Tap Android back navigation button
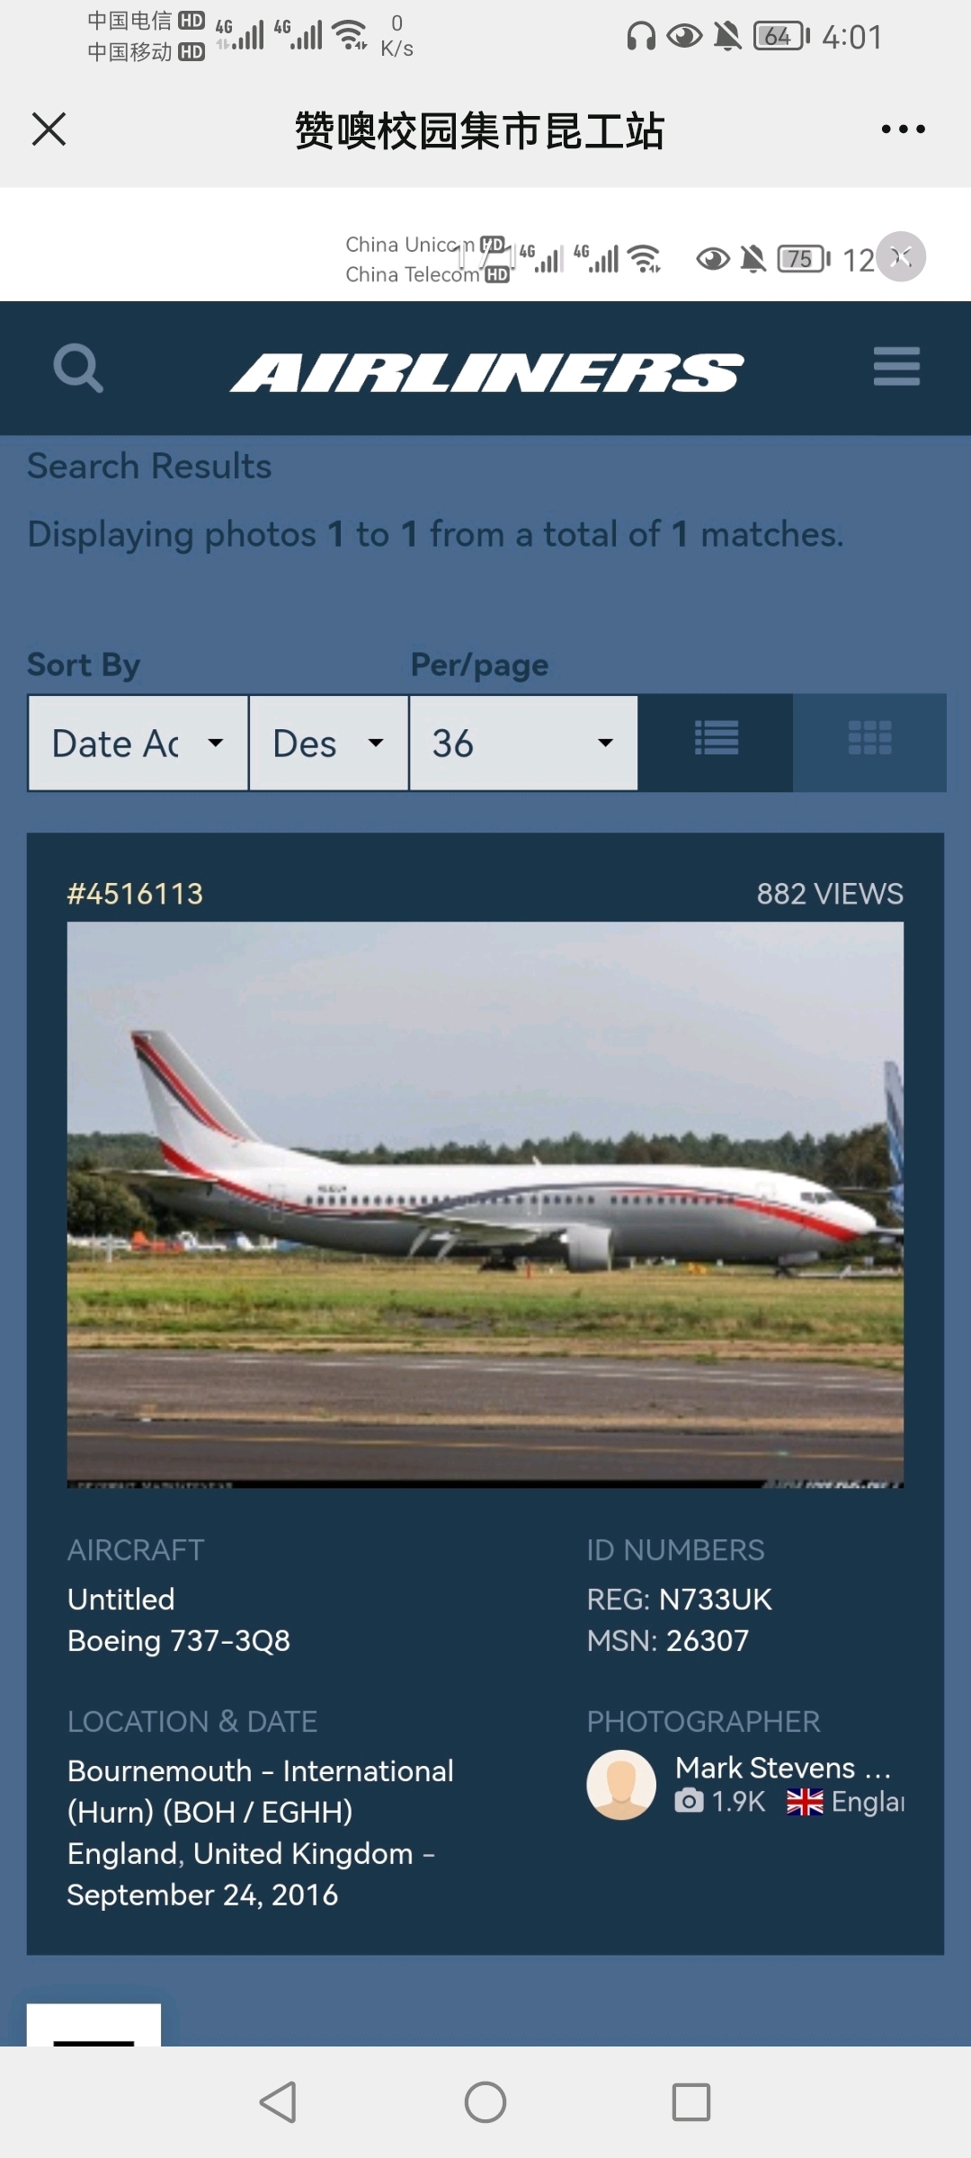Image resolution: width=971 pixels, height=2158 pixels. click(x=278, y=2102)
